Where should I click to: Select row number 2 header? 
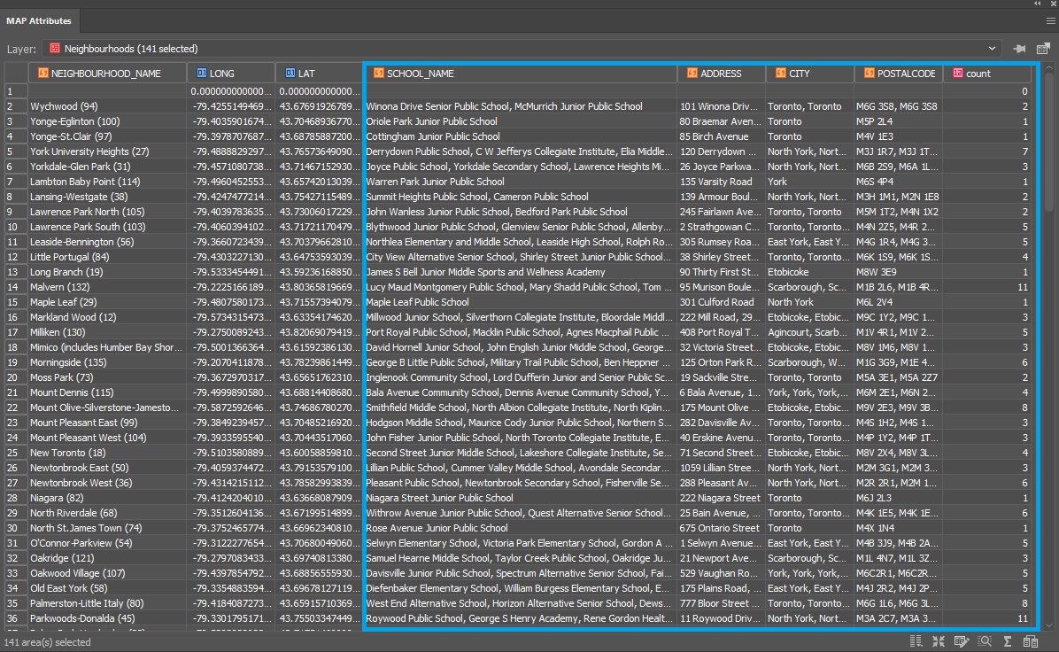coord(16,106)
